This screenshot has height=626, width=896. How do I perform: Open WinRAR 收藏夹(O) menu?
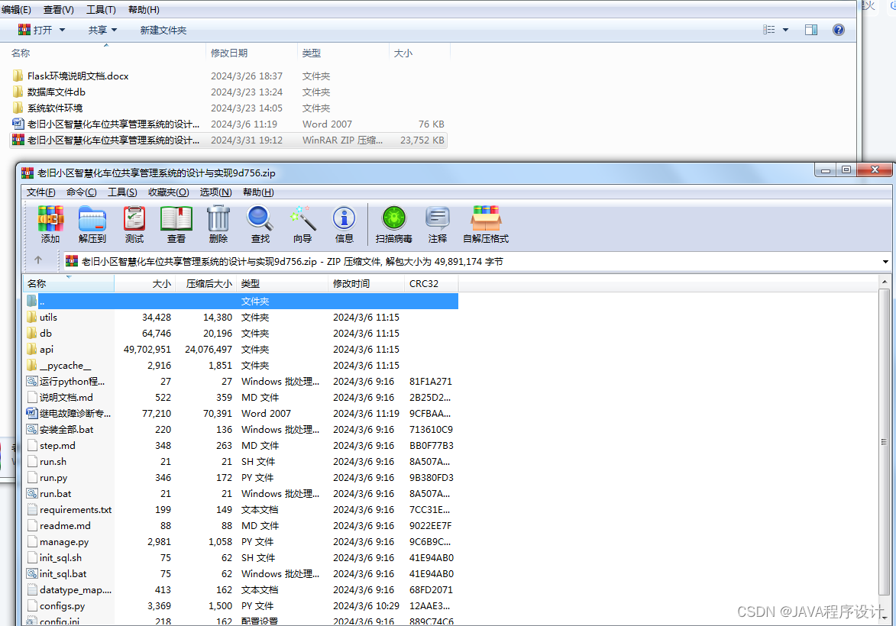(168, 192)
